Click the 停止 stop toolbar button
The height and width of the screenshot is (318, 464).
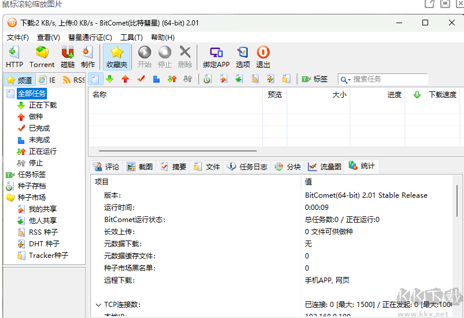coord(164,57)
